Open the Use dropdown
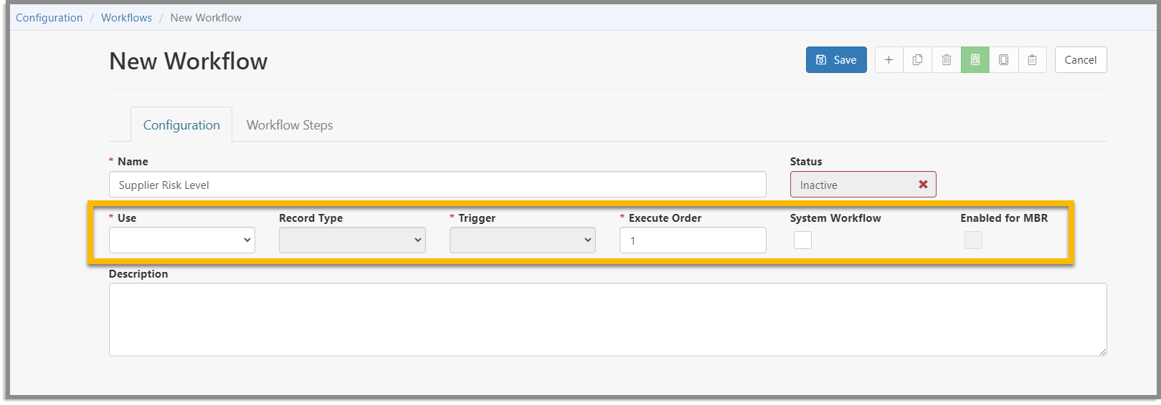 click(x=182, y=240)
